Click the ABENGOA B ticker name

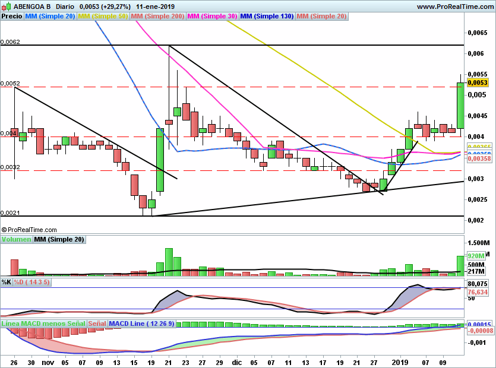pyautogui.click(x=32, y=7)
